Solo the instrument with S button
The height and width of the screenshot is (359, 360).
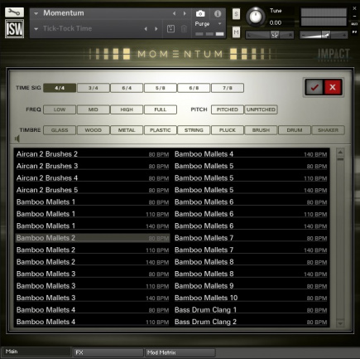(x=236, y=14)
